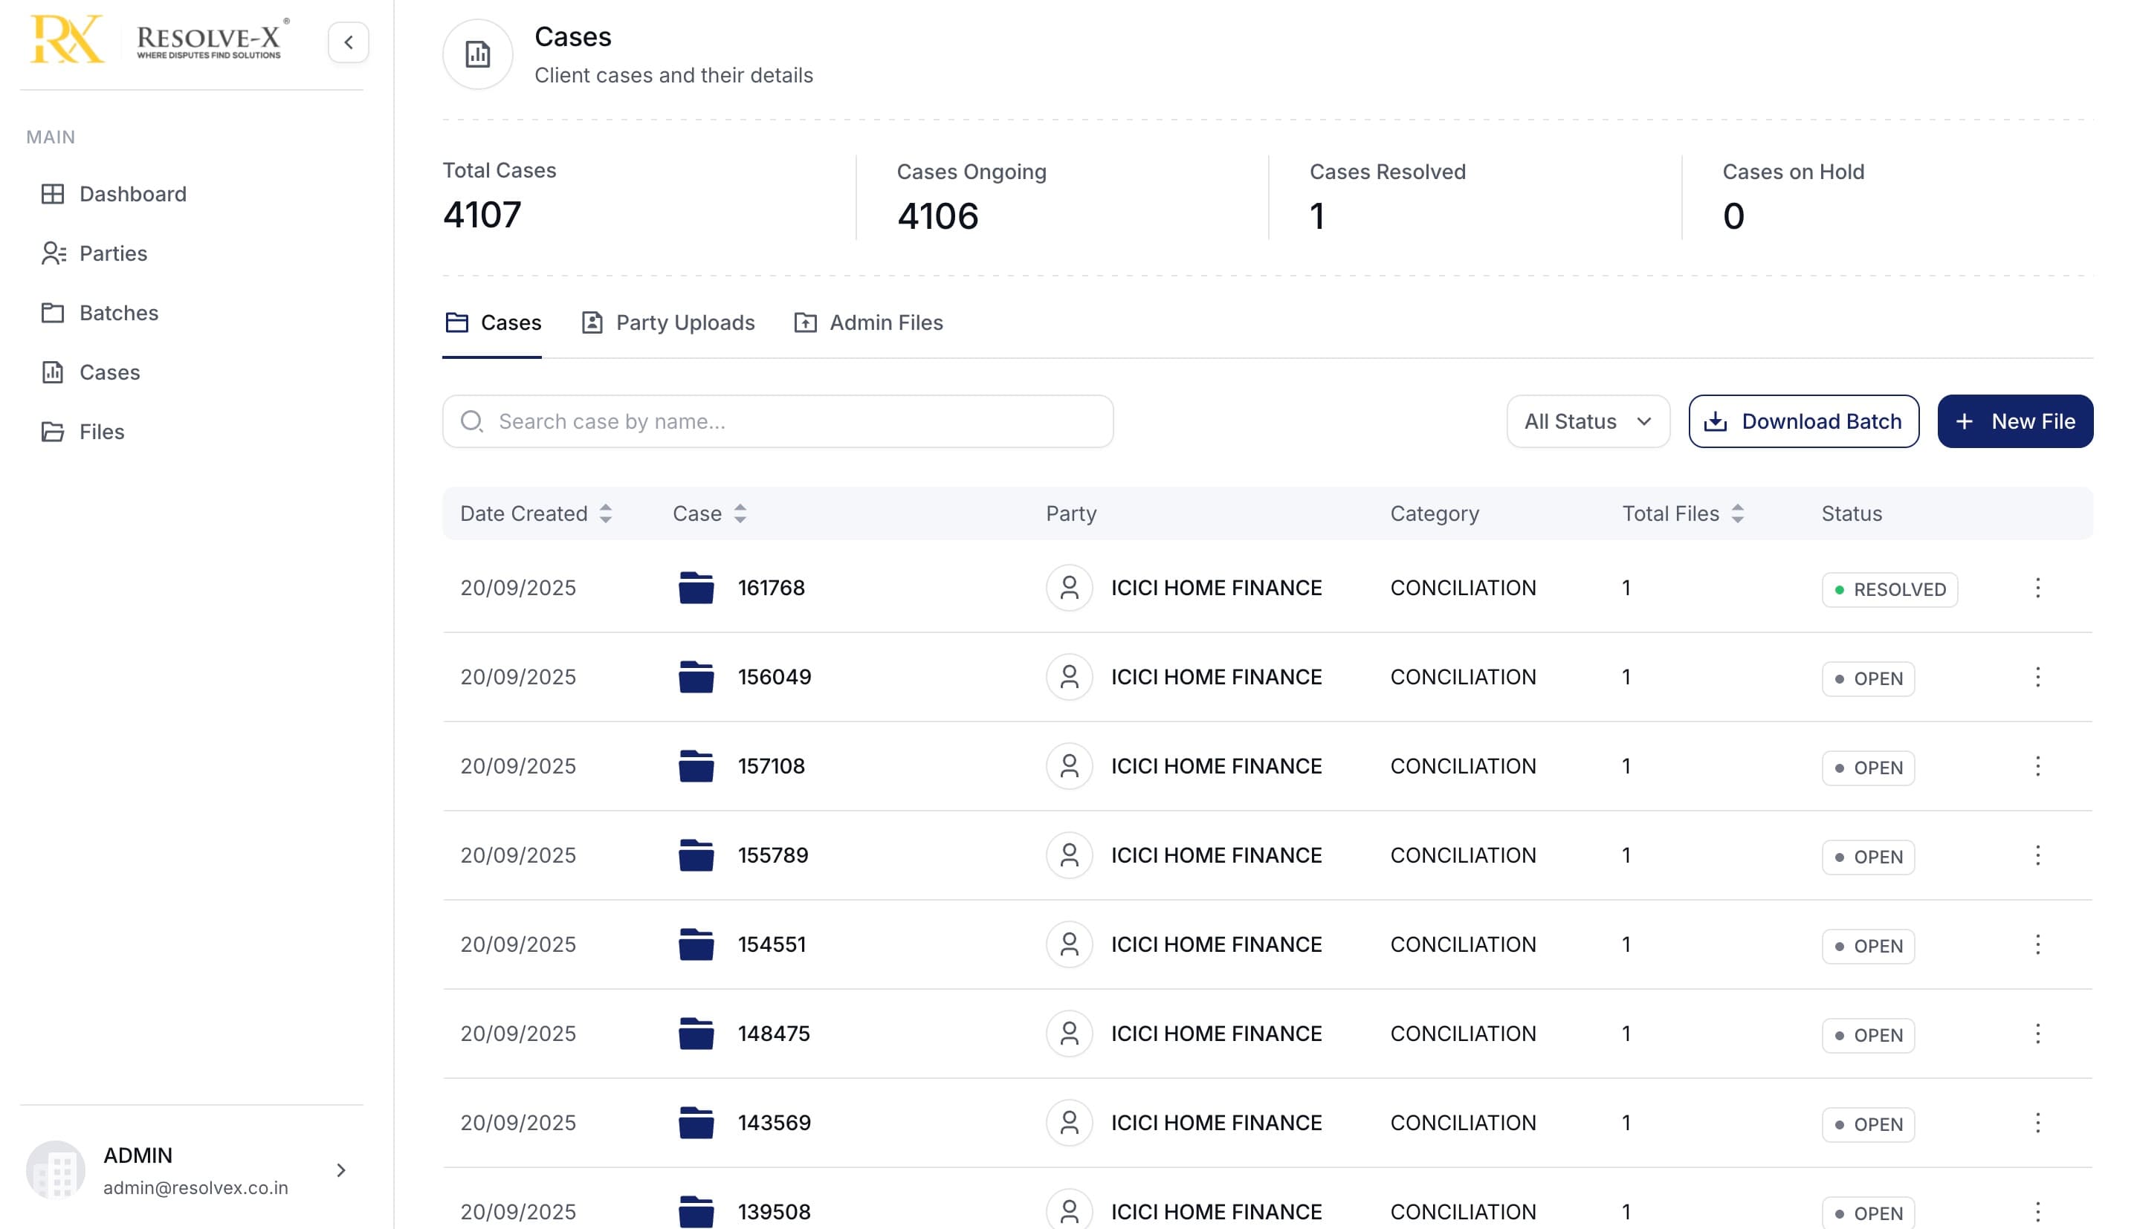This screenshot has width=2137, height=1229.
Task: Open folder icon for case 157108
Action: coord(696,766)
